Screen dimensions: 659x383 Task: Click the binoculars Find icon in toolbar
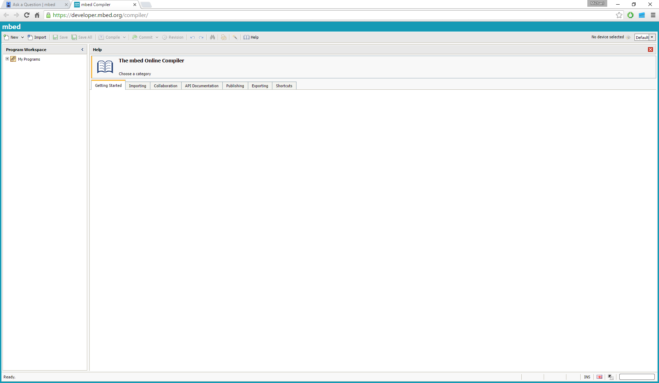coord(212,37)
